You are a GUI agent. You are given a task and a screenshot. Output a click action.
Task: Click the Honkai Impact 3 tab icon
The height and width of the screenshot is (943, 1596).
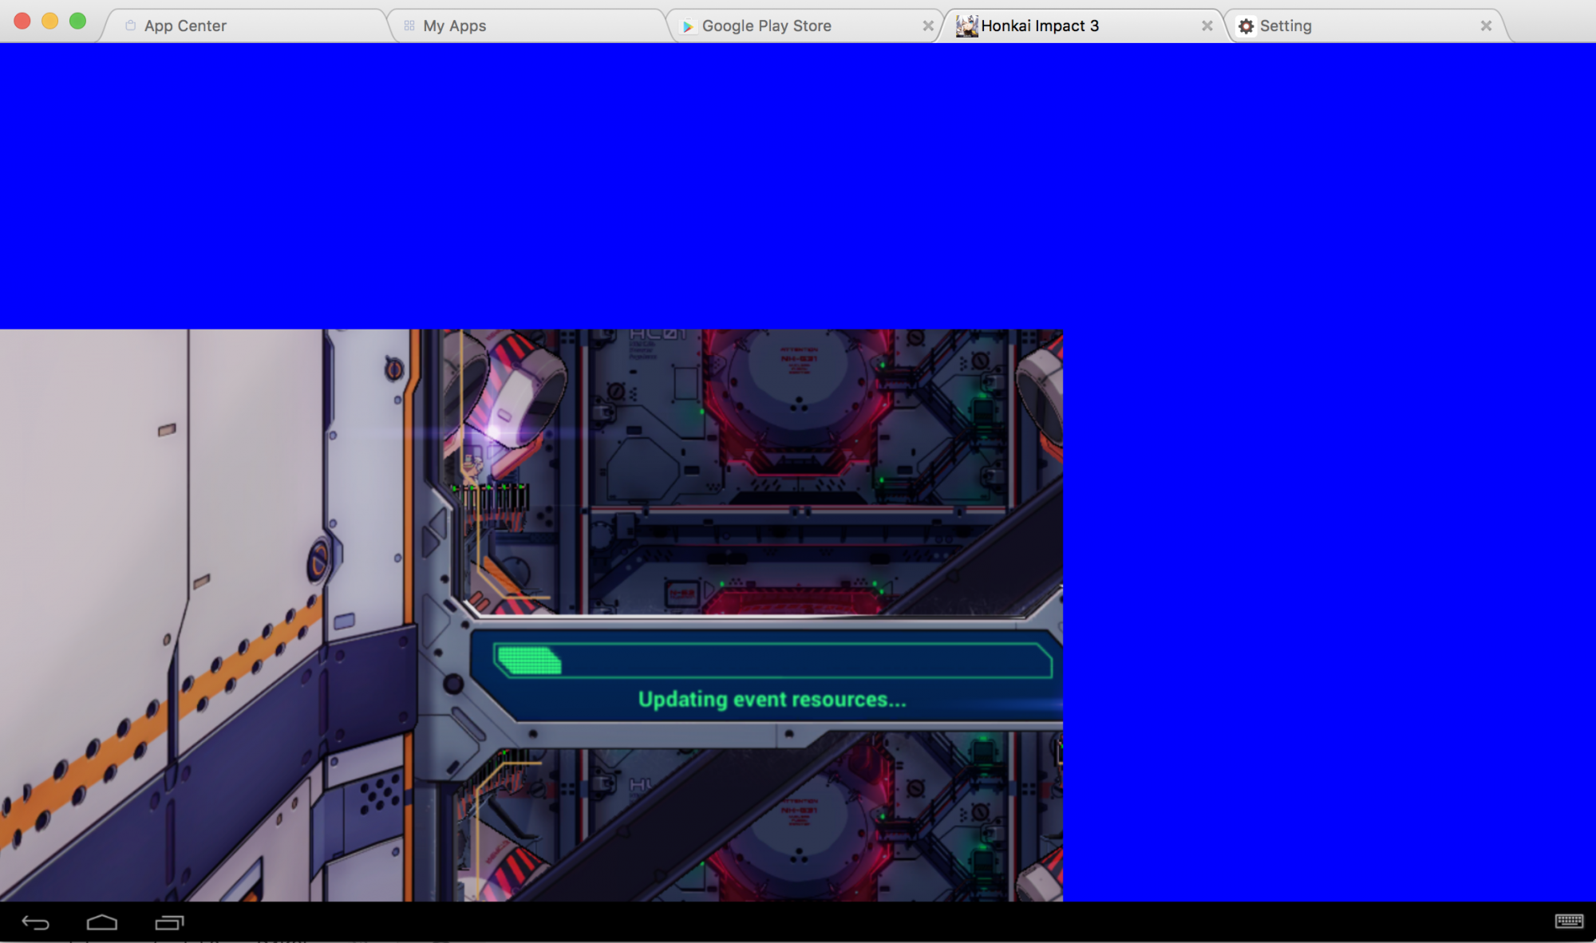point(967,26)
